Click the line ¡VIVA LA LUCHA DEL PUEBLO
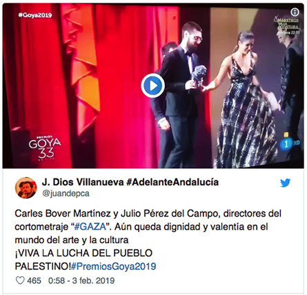 83,253
